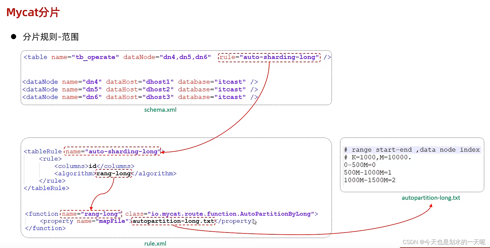490x248 pixels.
Task: Click the closing </function> tag
Action: 45,228
